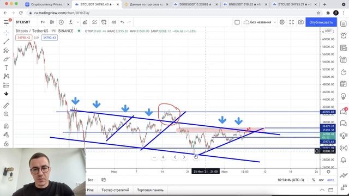Viewport: 349px width, 196px height.
Task: Open the calendar panel icon
Action: (x=344, y=84)
